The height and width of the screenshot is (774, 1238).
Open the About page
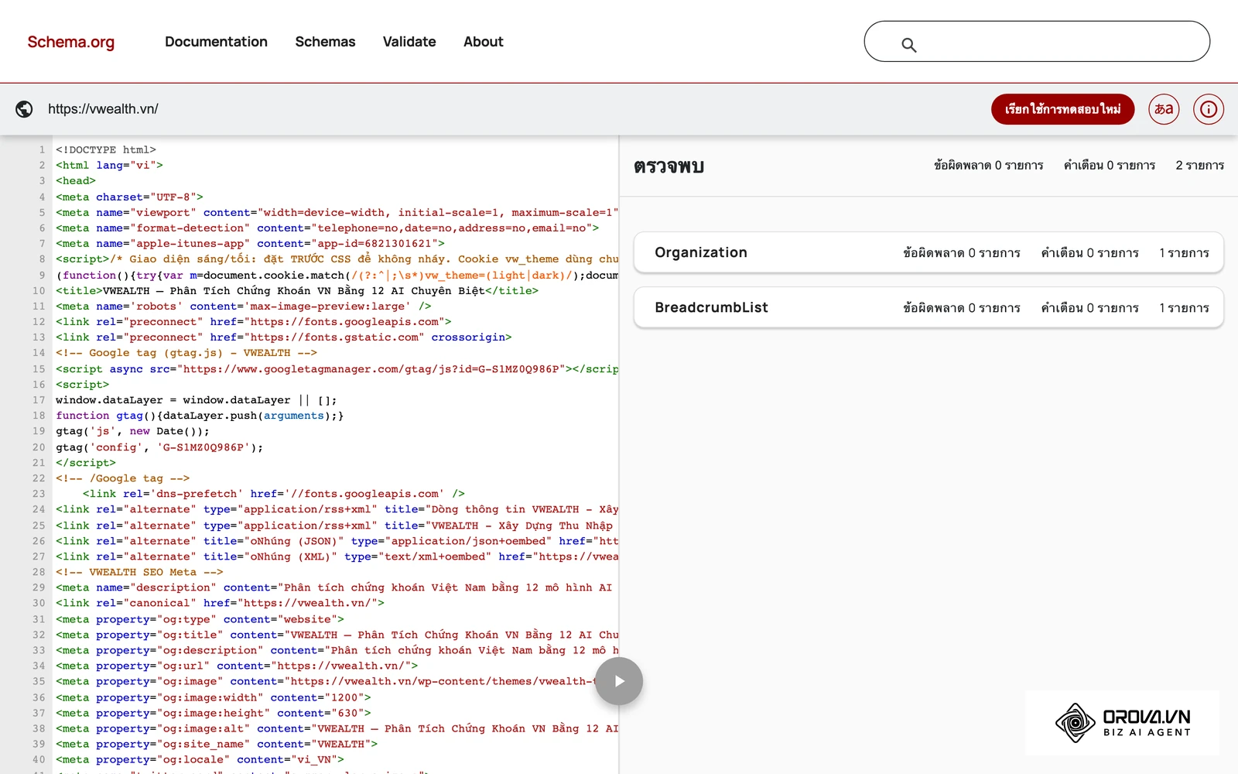click(483, 42)
